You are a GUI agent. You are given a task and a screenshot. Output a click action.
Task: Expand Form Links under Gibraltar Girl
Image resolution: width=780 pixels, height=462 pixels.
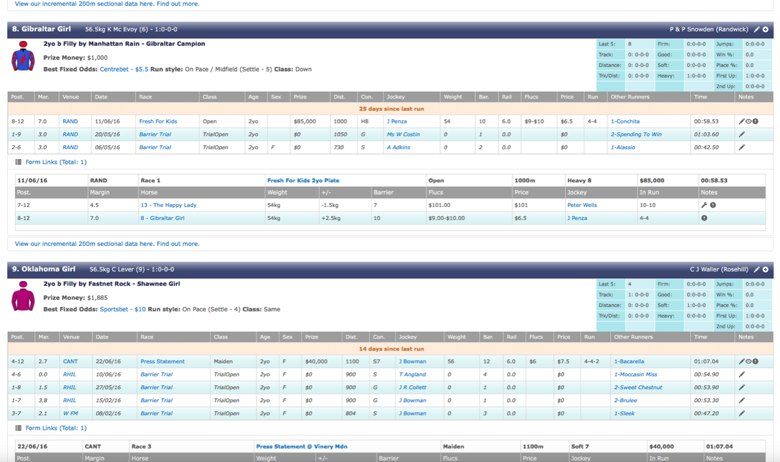pyautogui.click(x=55, y=162)
